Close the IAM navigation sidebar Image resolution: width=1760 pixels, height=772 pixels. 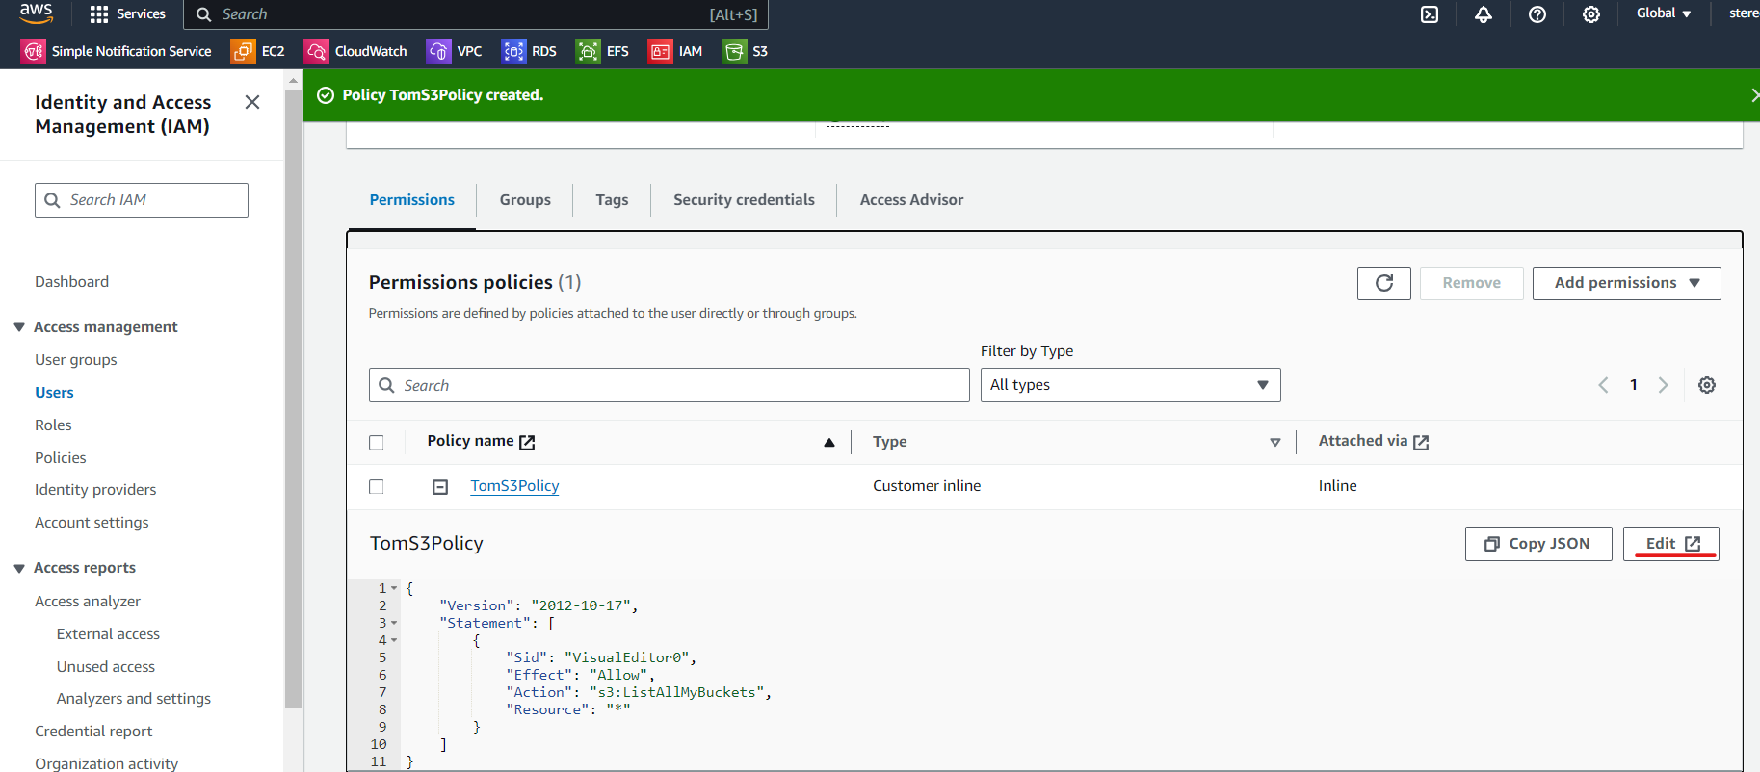tap(252, 102)
